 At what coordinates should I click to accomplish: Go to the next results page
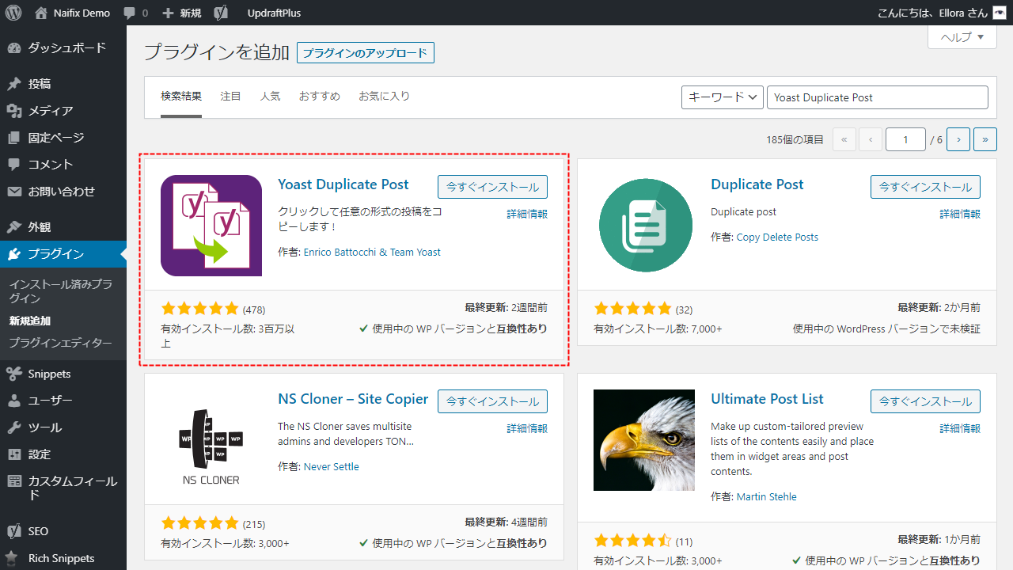click(958, 139)
